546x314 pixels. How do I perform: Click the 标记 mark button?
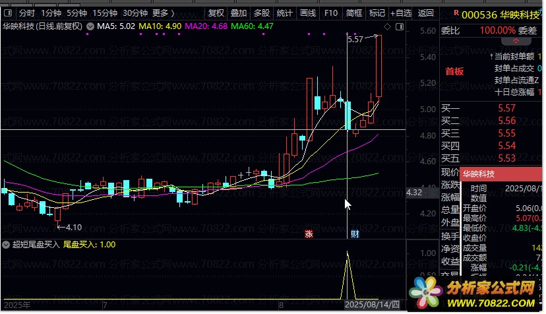pos(377,13)
